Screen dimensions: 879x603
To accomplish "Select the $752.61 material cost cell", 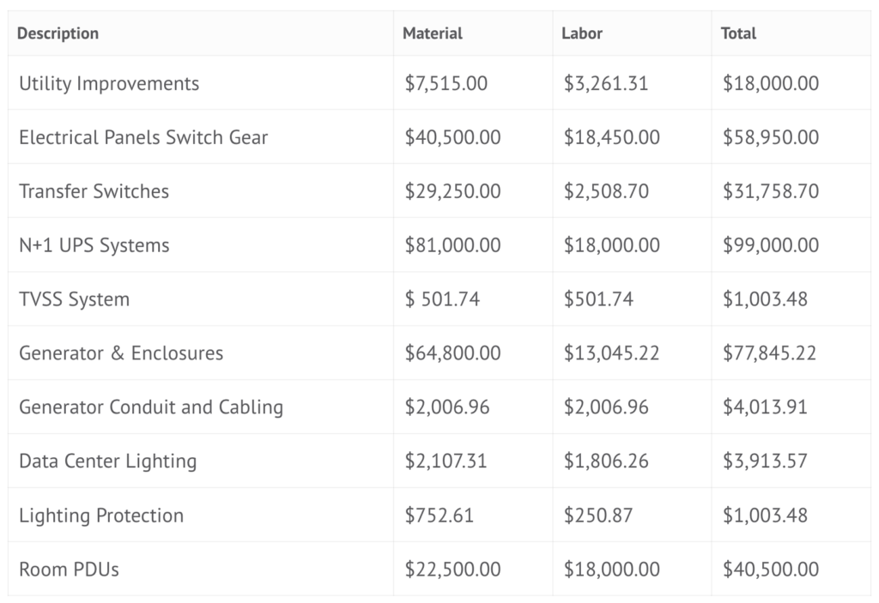I will click(x=439, y=516).
